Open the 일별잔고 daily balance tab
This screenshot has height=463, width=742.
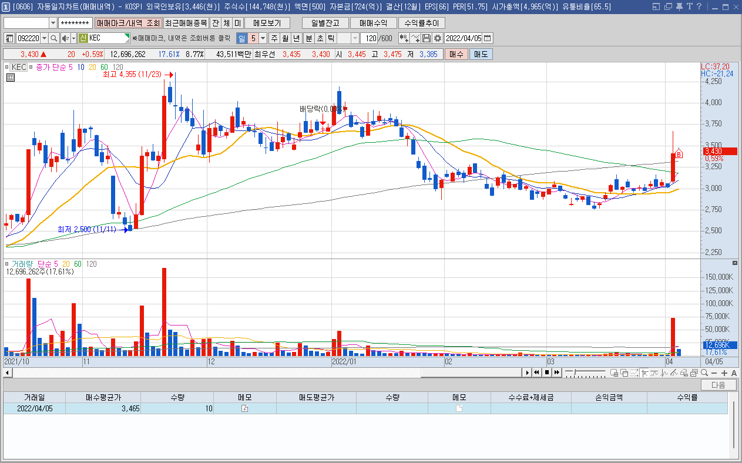[325, 23]
